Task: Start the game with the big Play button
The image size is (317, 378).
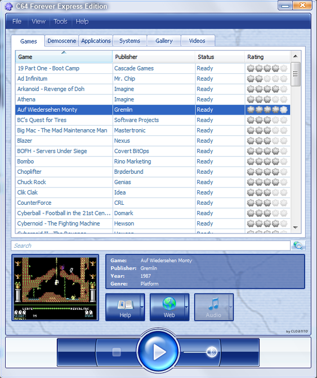Action: point(158,351)
